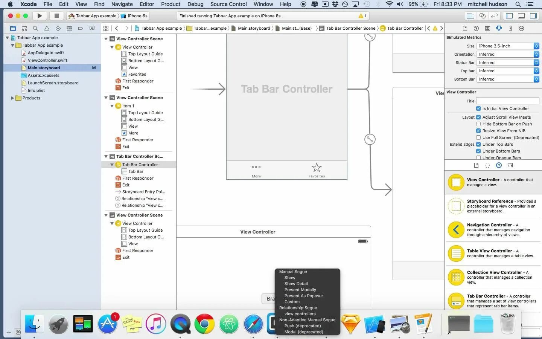Viewport: 542px width, 339px height.
Task: Select Table View Controller library object
Action: tap(493, 253)
